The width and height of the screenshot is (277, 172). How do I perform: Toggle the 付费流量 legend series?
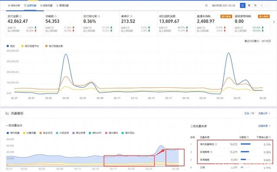click(29, 133)
